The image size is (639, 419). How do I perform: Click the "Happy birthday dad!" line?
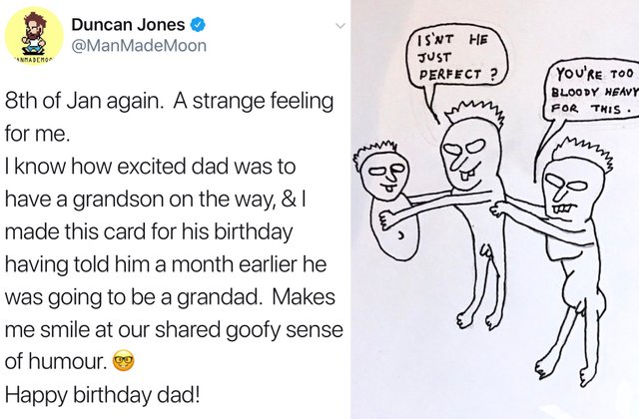(102, 395)
